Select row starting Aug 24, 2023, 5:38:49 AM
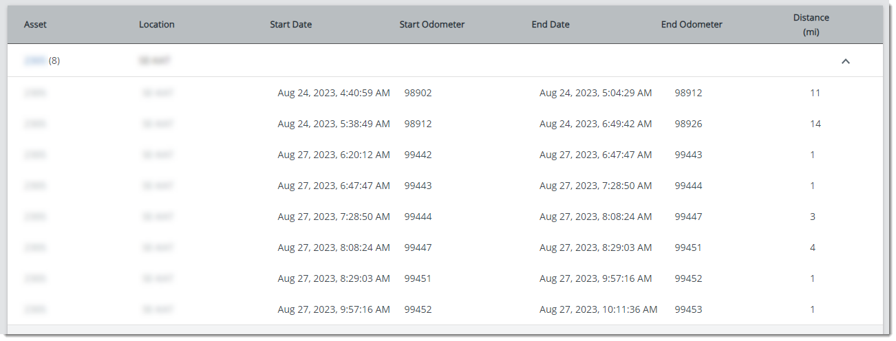The image size is (896, 341). tap(445, 124)
